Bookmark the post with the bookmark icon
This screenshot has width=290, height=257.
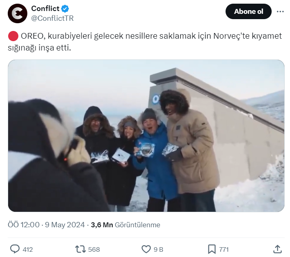pyautogui.click(x=212, y=249)
